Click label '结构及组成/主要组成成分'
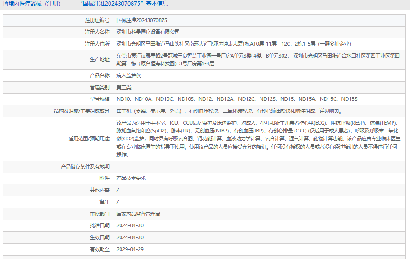 click(x=81, y=111)
